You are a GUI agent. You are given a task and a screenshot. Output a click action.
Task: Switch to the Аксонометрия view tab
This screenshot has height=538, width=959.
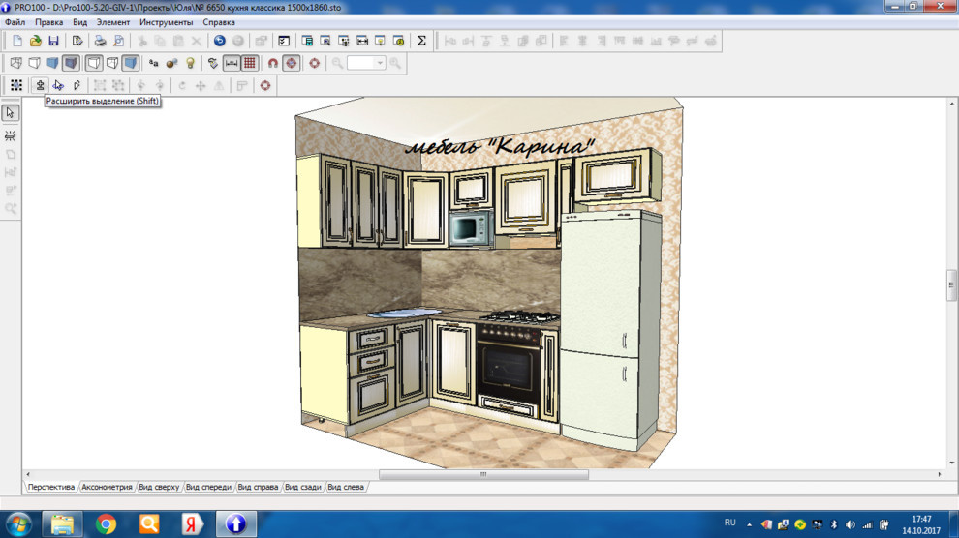coord(107,487)
